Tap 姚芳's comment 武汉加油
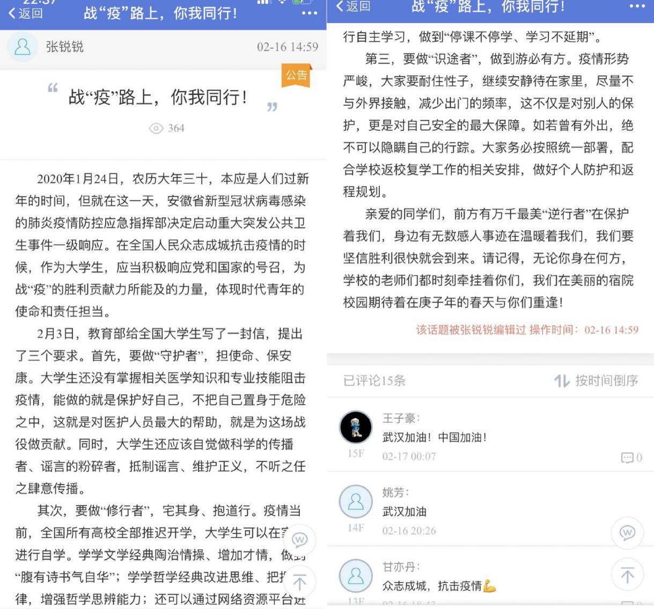This screenshot has width=654, height=609. (405, 511)
